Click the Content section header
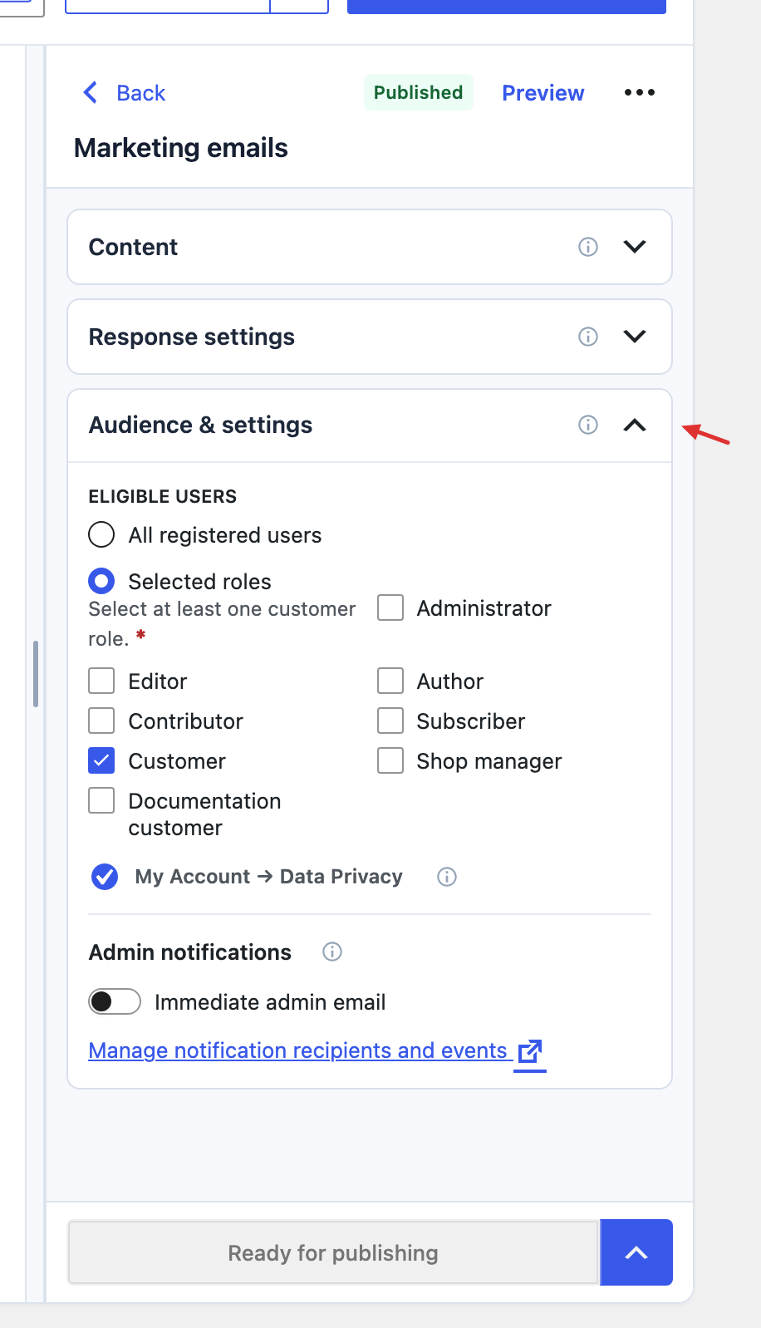761x1328 pixels. [370, 247]
